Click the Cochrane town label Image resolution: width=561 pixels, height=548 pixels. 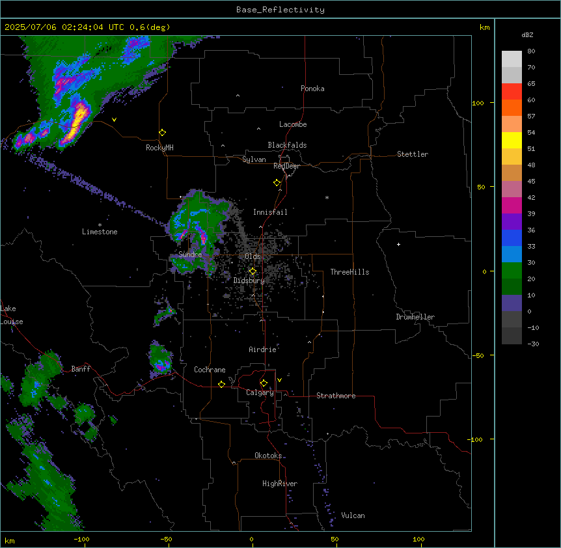coord(210,370)
